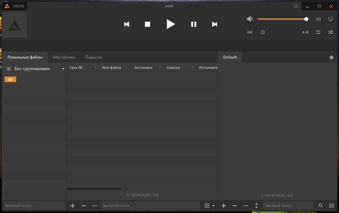Focus the library Быстрый поиск field
339x213 pixels.
click(150, 206)
